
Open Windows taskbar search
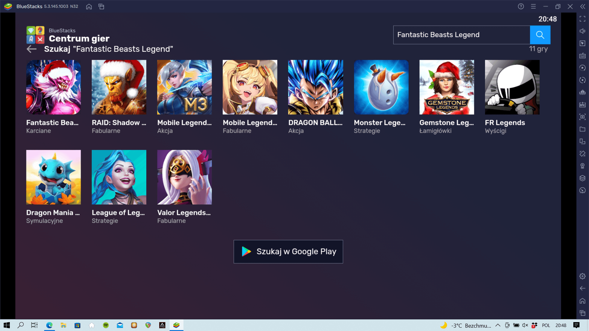pyautogui.click(x=21, y=325)
